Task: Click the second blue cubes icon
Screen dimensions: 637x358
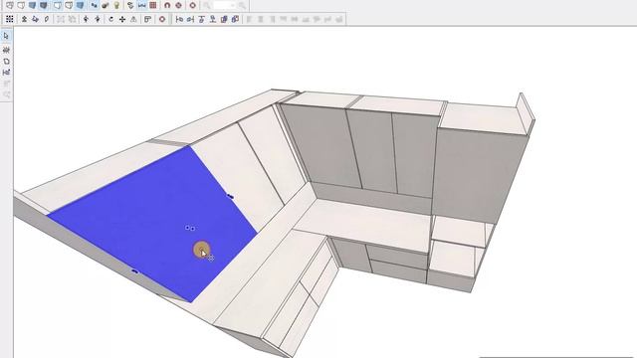Action: [x=235, y=19]
